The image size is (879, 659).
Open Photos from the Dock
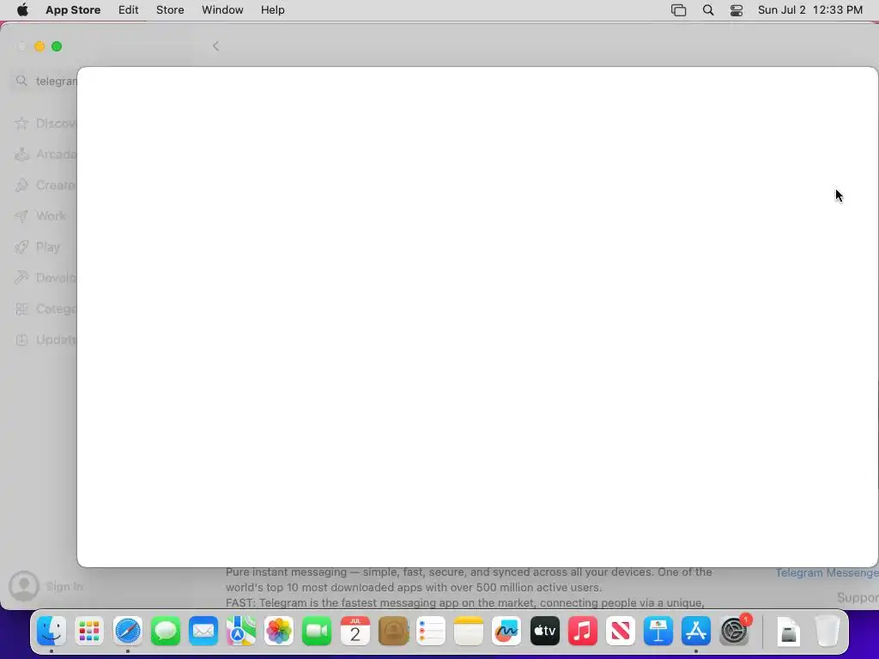[x=279, y=631]
